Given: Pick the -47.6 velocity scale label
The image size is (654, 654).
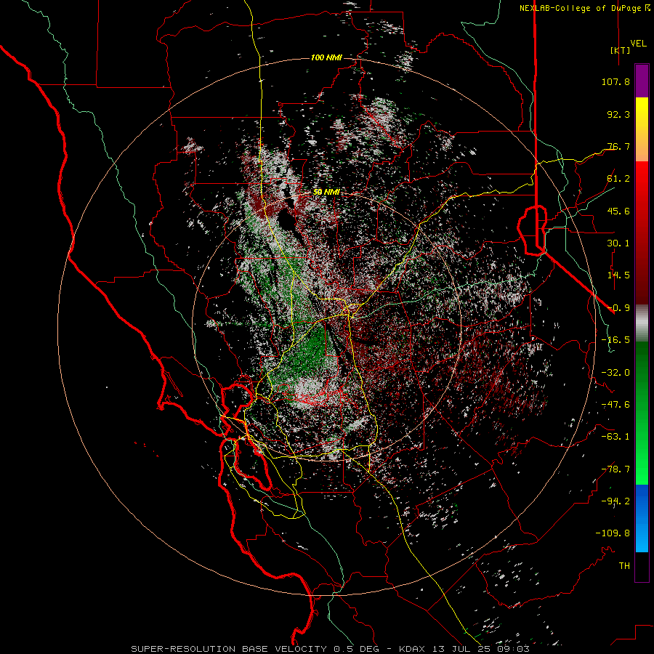Looking at the screenshot, I should (615, 405).
